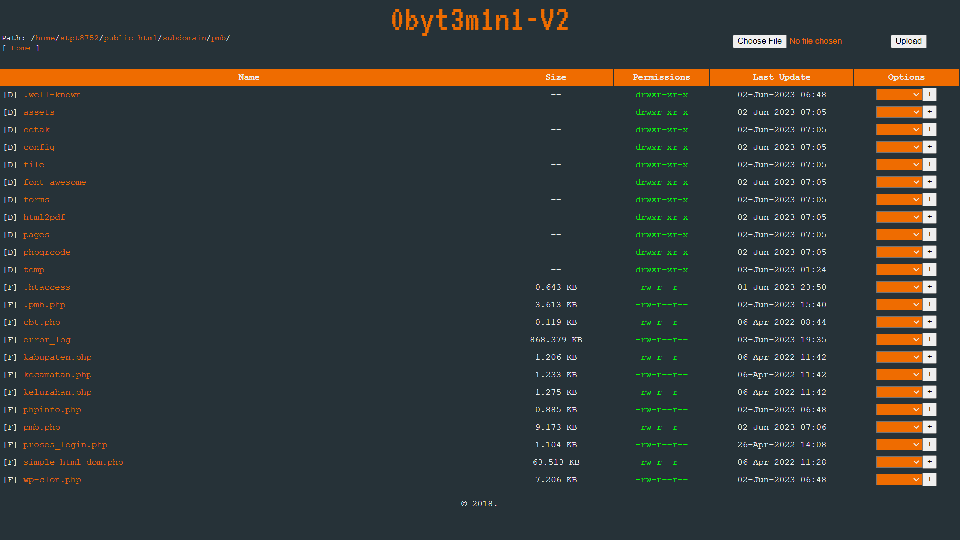Open the forms directory
This screenshot has height=540, width=960.
[x=36, y=200]
